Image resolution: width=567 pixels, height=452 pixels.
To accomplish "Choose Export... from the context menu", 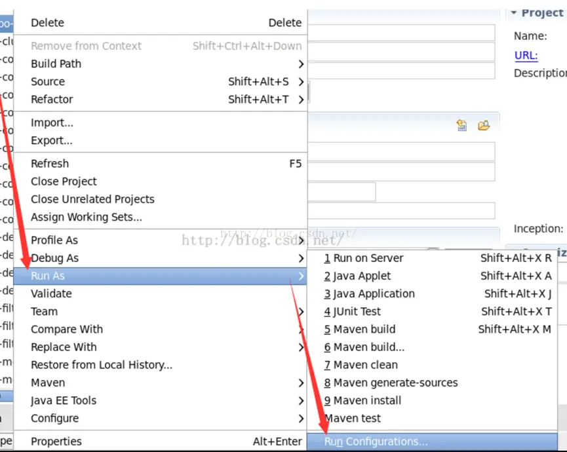I will coord(161,140).
